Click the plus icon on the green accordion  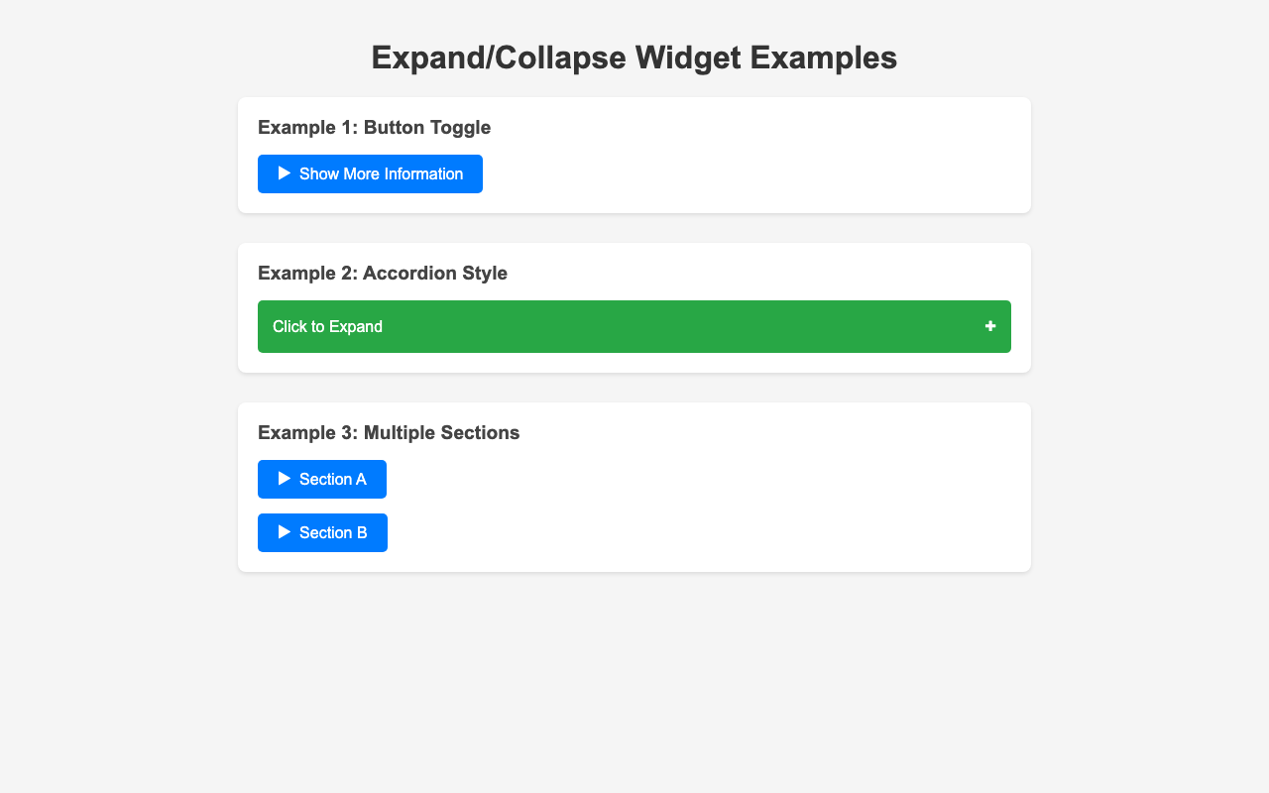[989, 326]
